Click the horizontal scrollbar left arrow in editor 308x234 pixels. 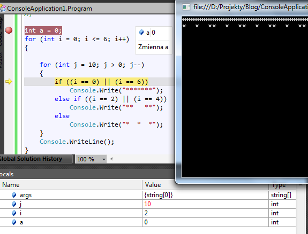pyautogui.click(x=111, y=159)
